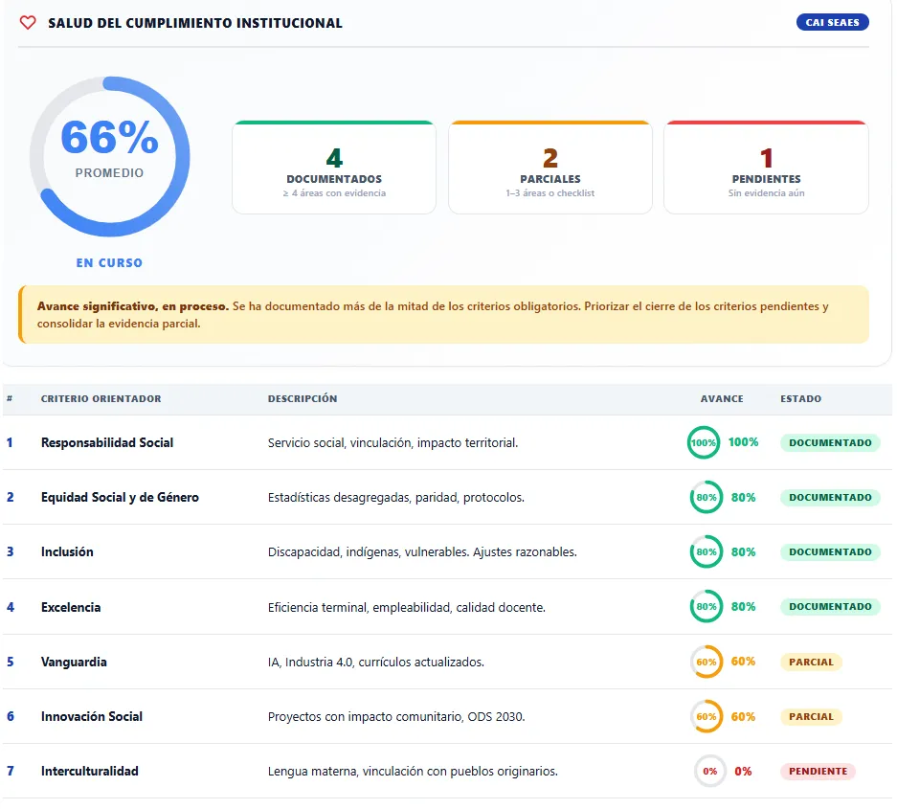This screenshot has width=897, height=809.
Task: Click the 80% progress ring for Inclusión
Action: click(x=706, y=551)
